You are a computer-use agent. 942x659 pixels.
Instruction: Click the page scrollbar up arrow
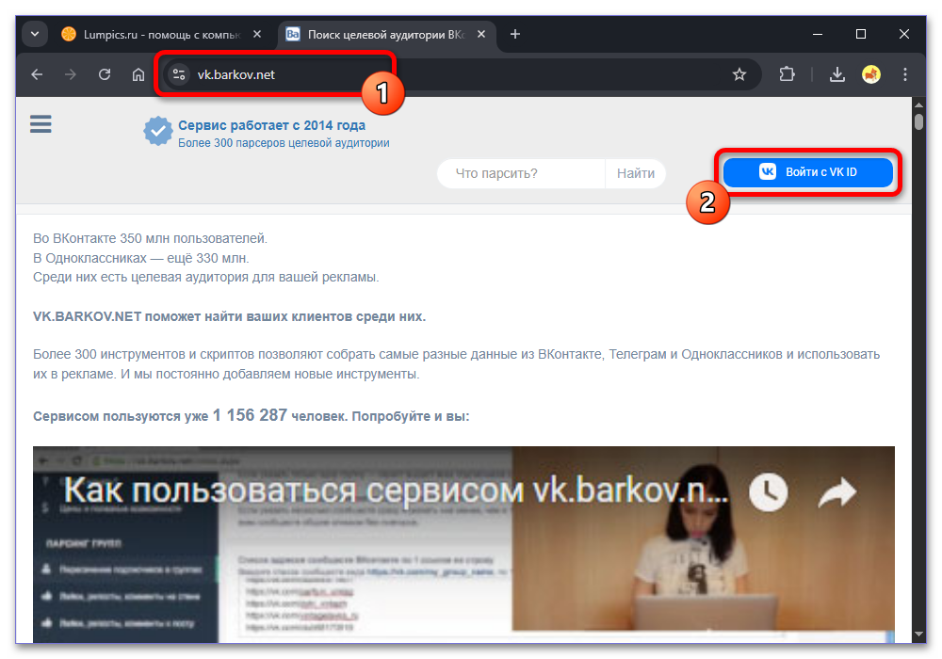pos(918,104)
